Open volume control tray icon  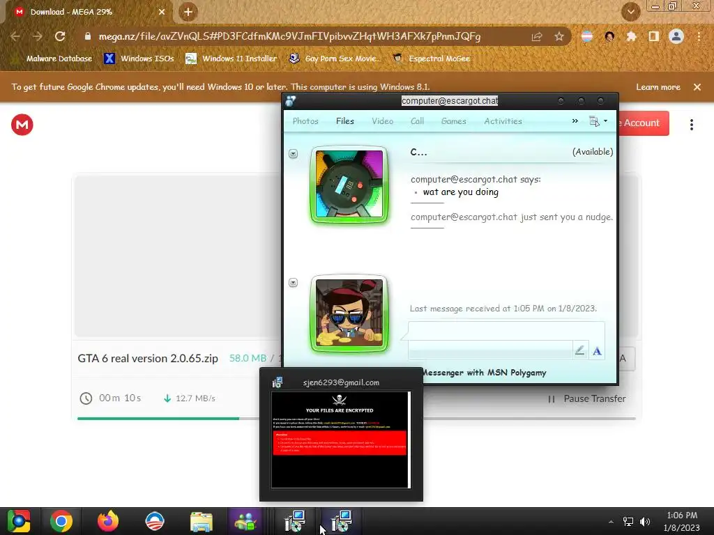tap(645, 522)
